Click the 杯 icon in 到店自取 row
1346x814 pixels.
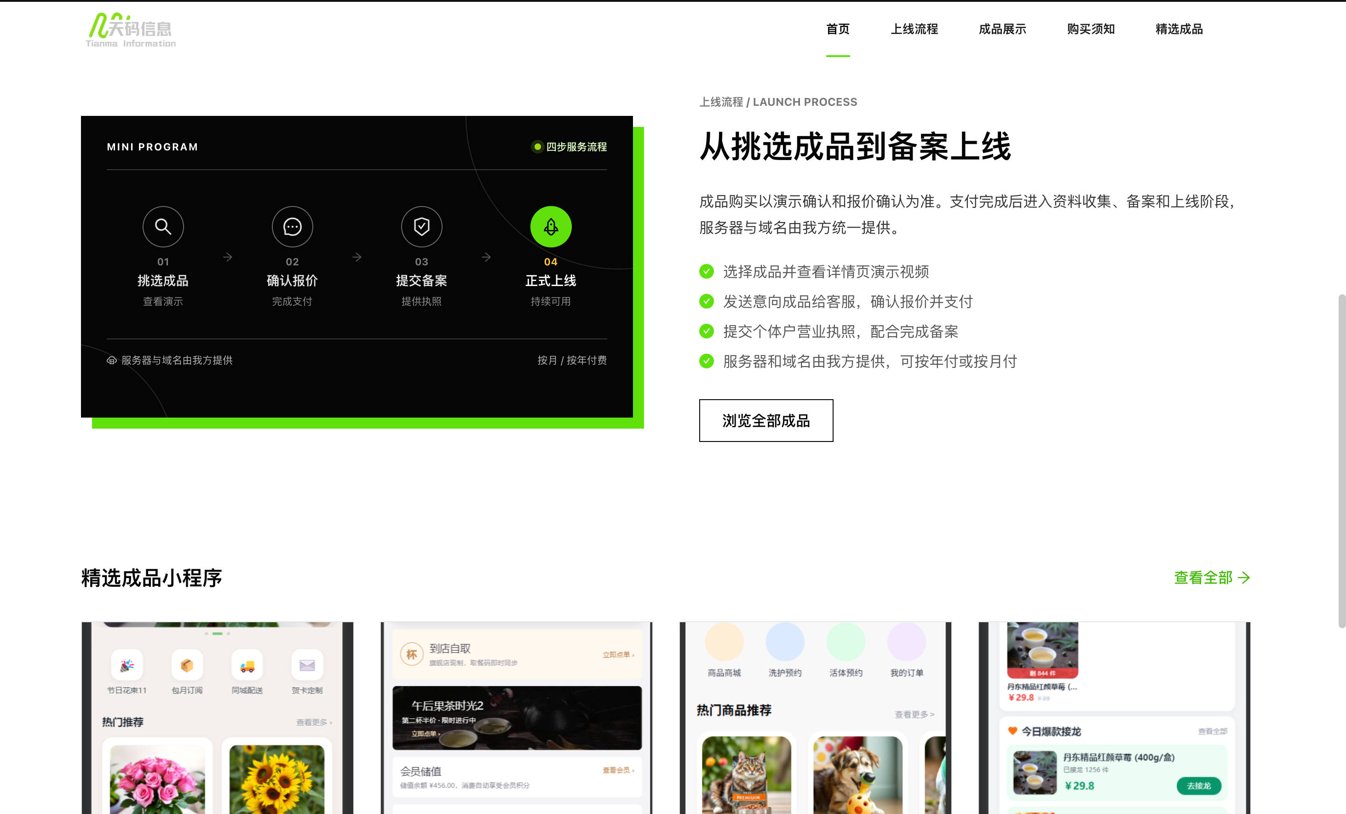pyautogui.click(x=411, y=654)
